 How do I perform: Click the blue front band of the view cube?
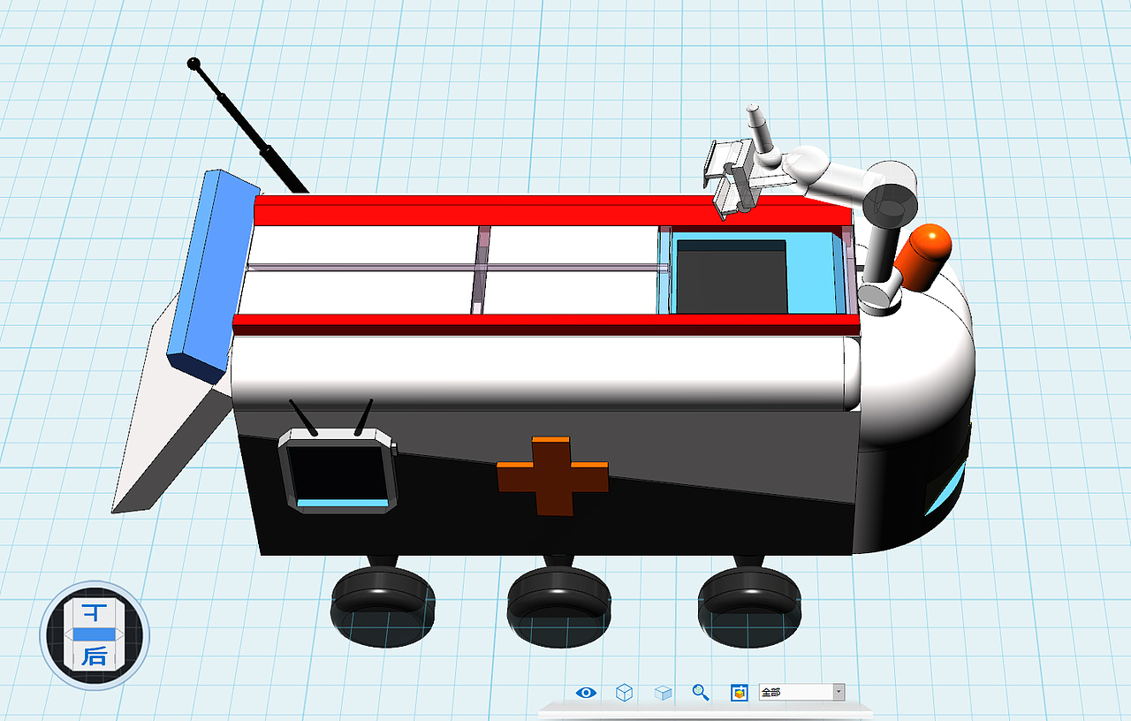pos(95,634)
